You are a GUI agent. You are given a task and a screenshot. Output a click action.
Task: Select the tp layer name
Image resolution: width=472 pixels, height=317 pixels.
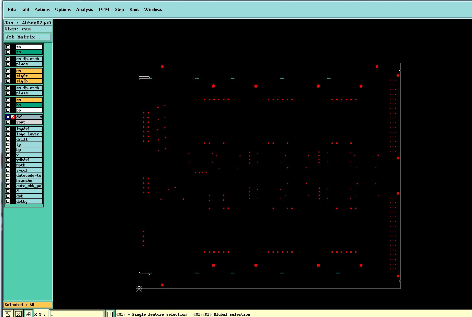click(x=29, y=144)
